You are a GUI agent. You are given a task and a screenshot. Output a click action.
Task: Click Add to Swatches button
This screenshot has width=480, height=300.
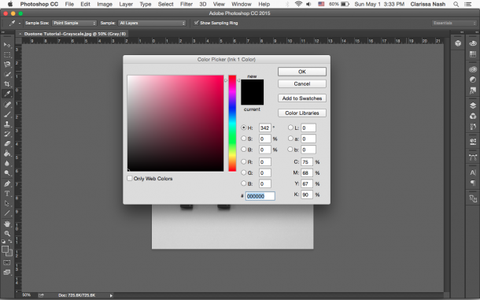tap(302, 98)
